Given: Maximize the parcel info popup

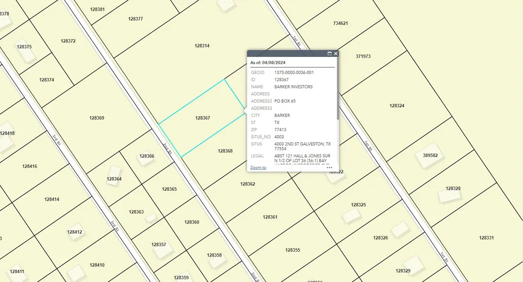Looking at the screenshot, I should (330, 54).
